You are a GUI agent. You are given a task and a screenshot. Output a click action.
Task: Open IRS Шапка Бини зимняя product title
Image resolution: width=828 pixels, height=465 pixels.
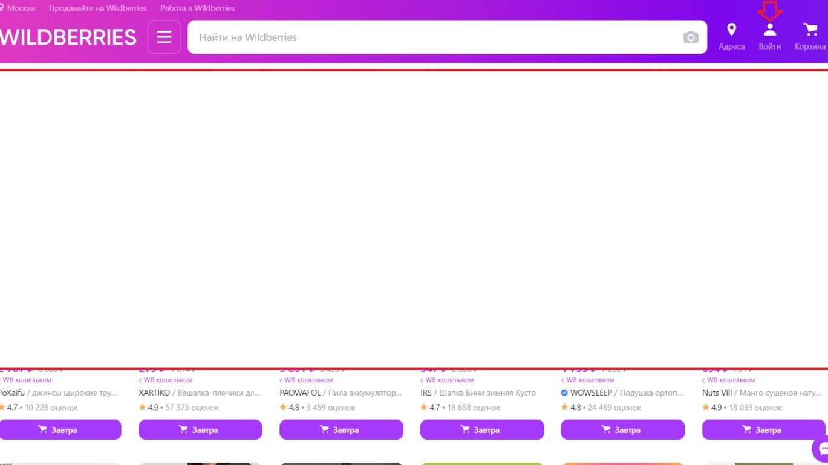[x=478, y=393]
